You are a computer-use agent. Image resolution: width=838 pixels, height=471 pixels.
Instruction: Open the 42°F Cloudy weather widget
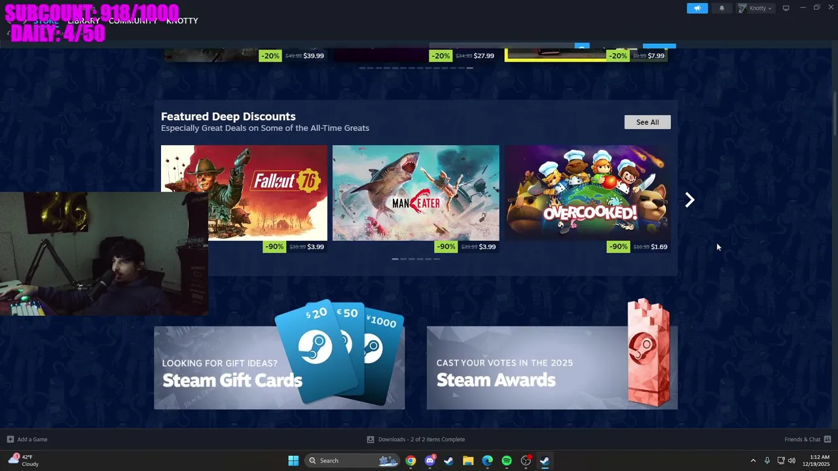(24, 461)
